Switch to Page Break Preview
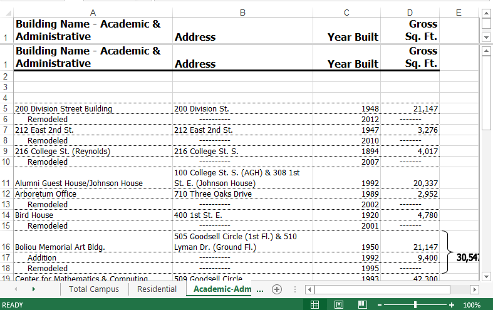The width and height of the screenshot is (493, 310). coord(362,305)
